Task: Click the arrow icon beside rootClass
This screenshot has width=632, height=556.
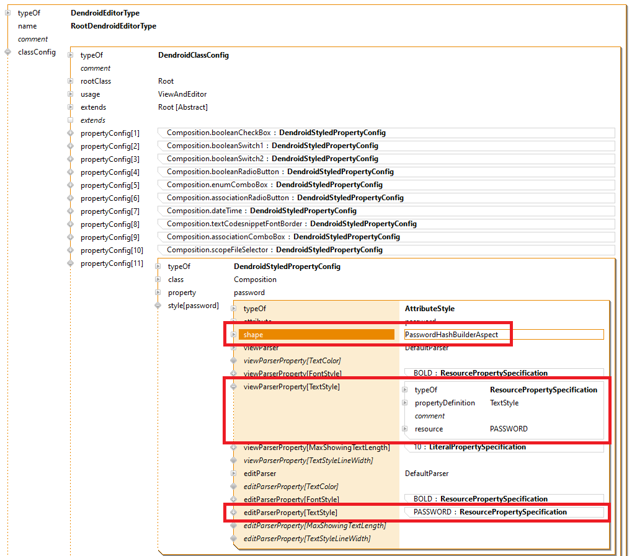Action: [71, 81]
